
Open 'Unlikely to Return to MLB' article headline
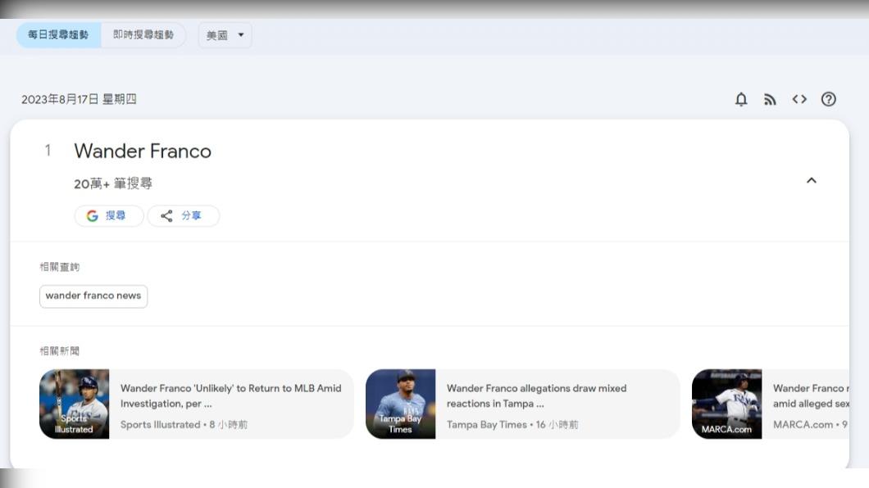coord(231,395)
